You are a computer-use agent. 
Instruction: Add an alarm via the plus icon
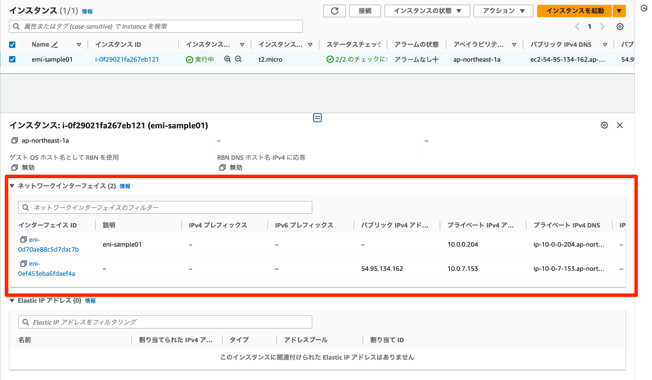[436, 59]
